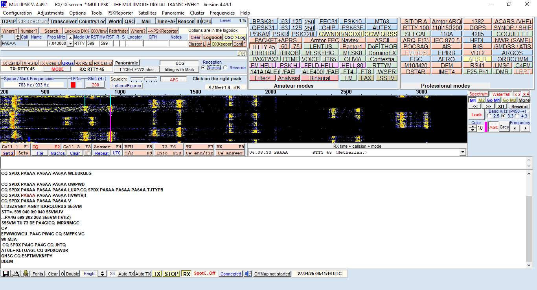Open the RX time callsign mode dropdown
Viewport: 537px width, 290px height.
[462, 152]
